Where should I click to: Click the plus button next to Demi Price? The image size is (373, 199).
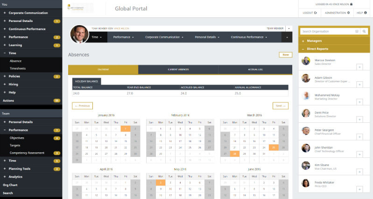click(x=359, y=120)
